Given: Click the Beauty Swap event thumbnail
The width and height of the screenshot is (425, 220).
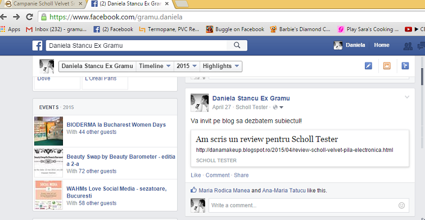Looking at the screenshot, I should [x=48, y=163].
